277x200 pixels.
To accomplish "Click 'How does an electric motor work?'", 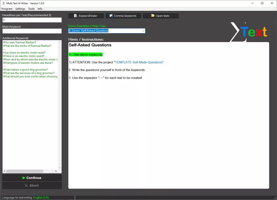I will pos(24,53).
